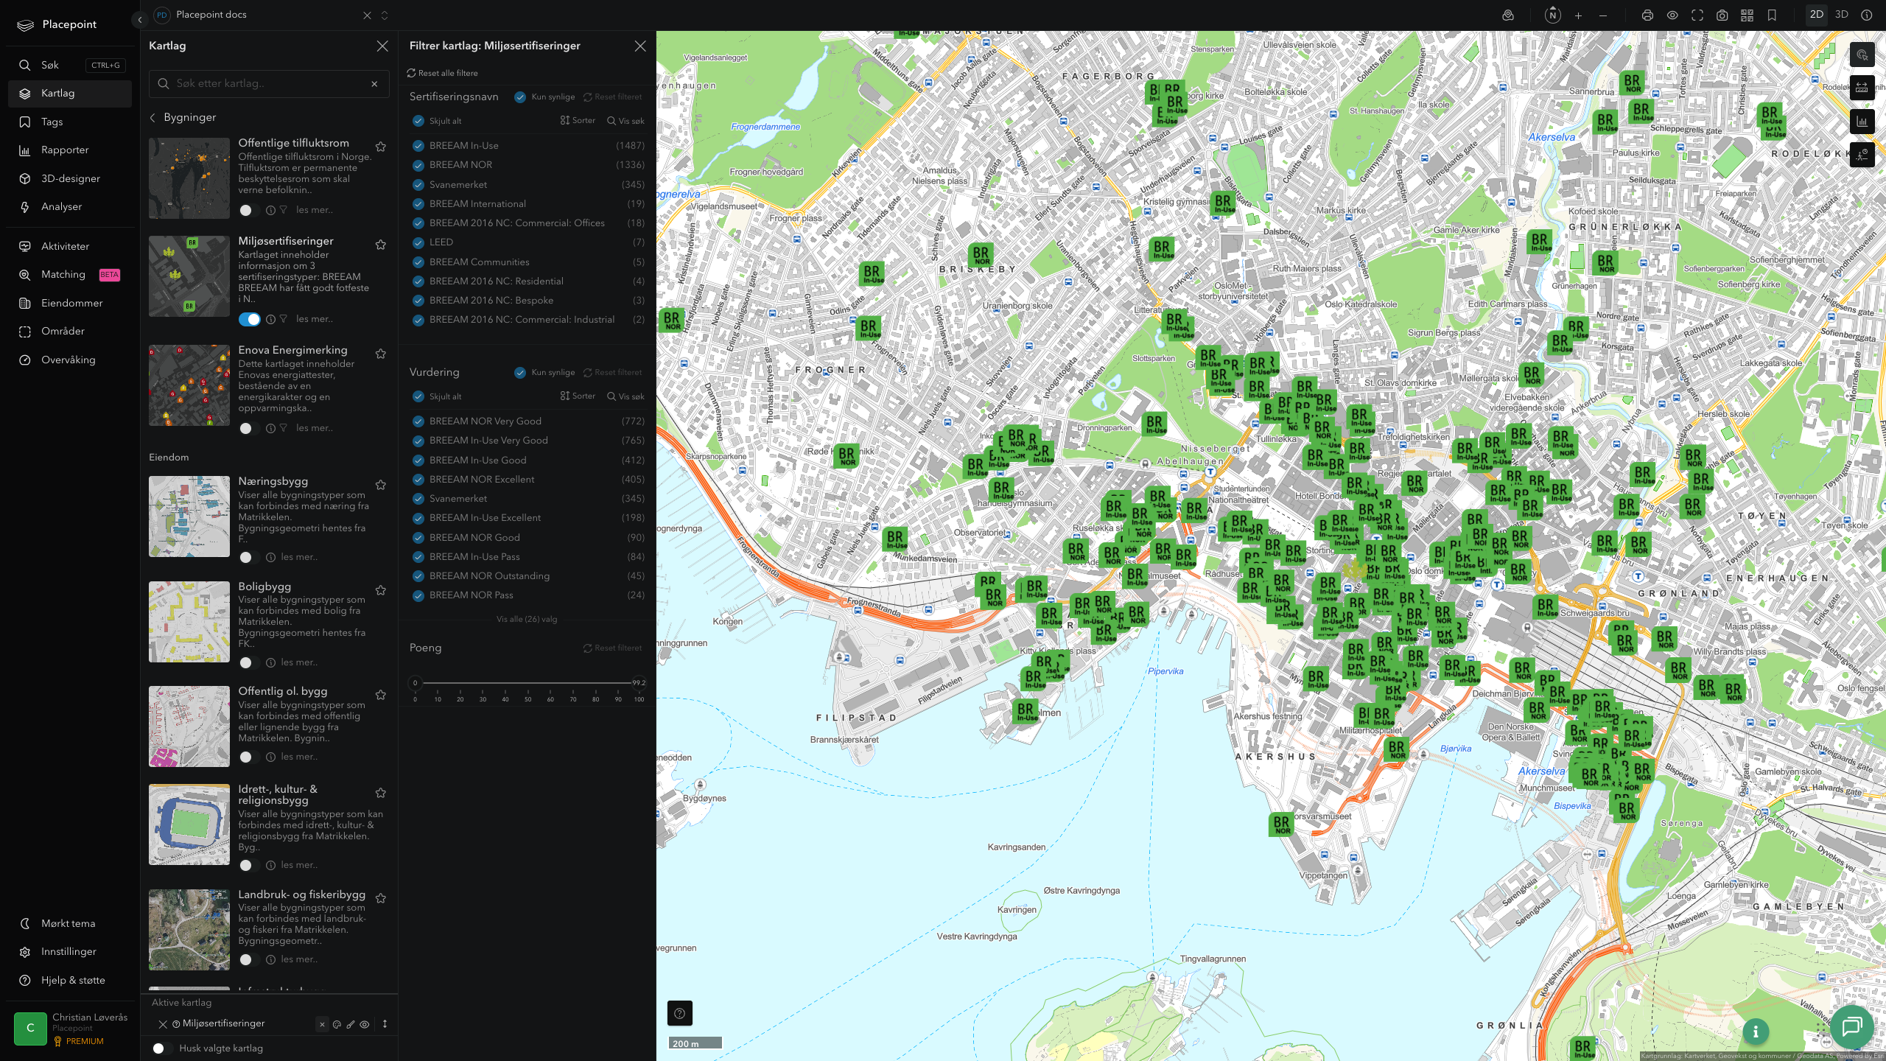Open color palette for active Miljøsertifiseringer layer

pos(337,1024)
